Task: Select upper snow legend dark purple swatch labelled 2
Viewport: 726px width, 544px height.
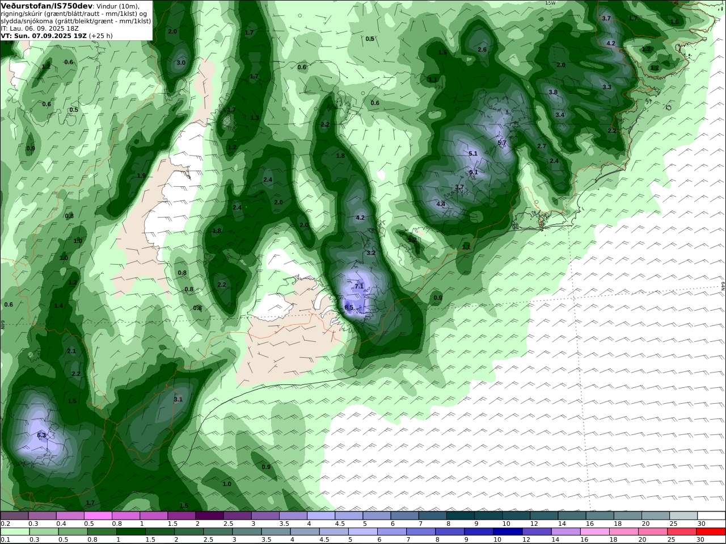Action: 209,516
